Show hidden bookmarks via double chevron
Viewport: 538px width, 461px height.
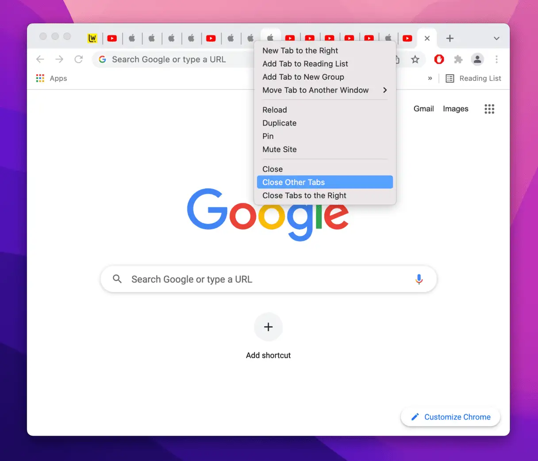[430, 78]
